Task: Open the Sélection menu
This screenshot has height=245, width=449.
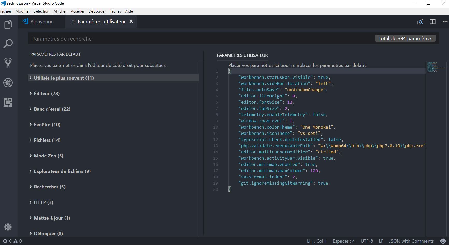Action: tap(41, 11)
